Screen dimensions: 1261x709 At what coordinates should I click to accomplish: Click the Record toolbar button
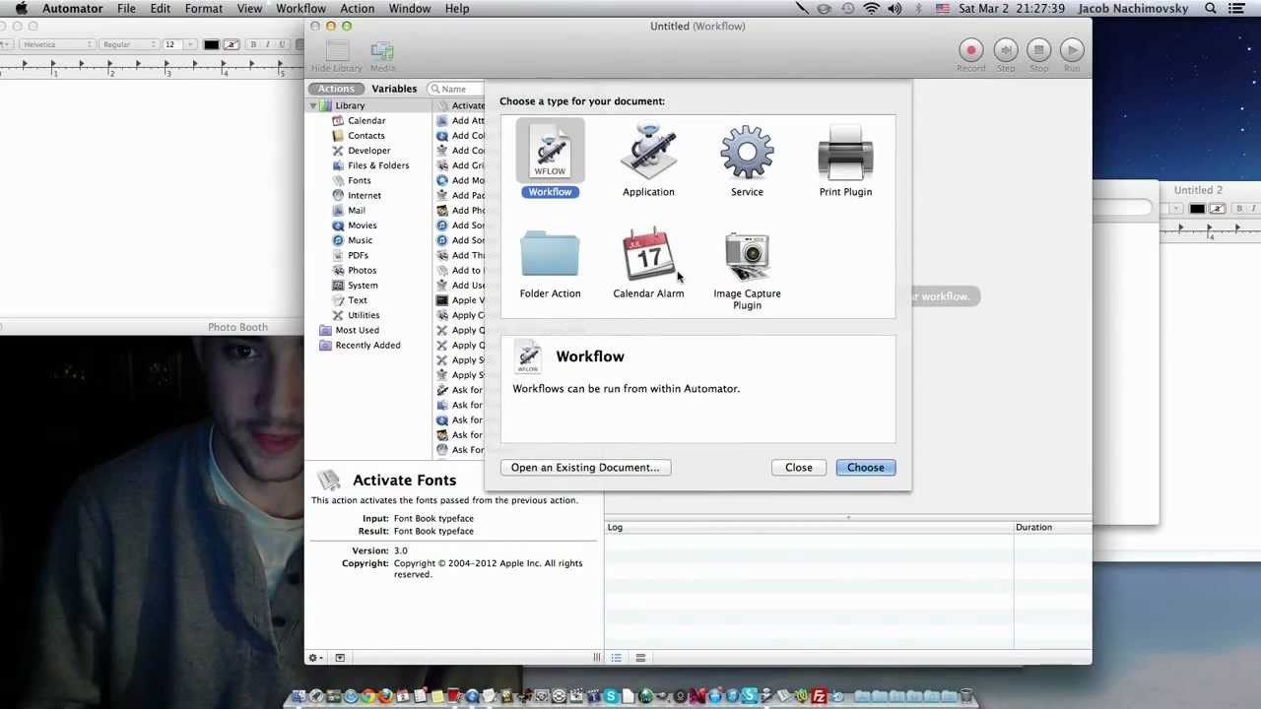pos(970,50)
